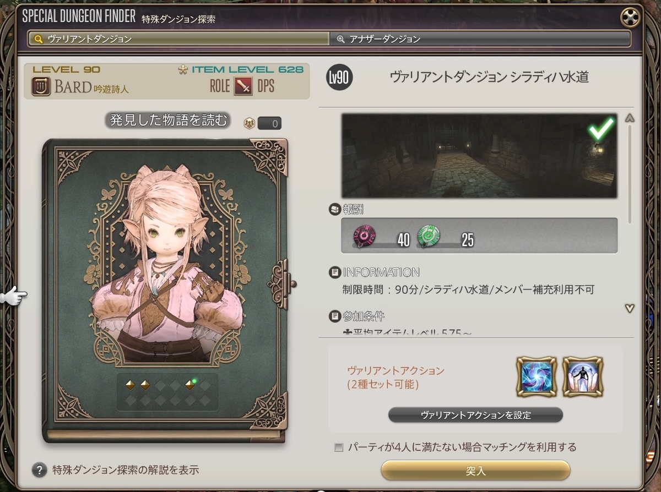Enable matching when party is under four
The image size is (661, 492).
pos(339,447)
